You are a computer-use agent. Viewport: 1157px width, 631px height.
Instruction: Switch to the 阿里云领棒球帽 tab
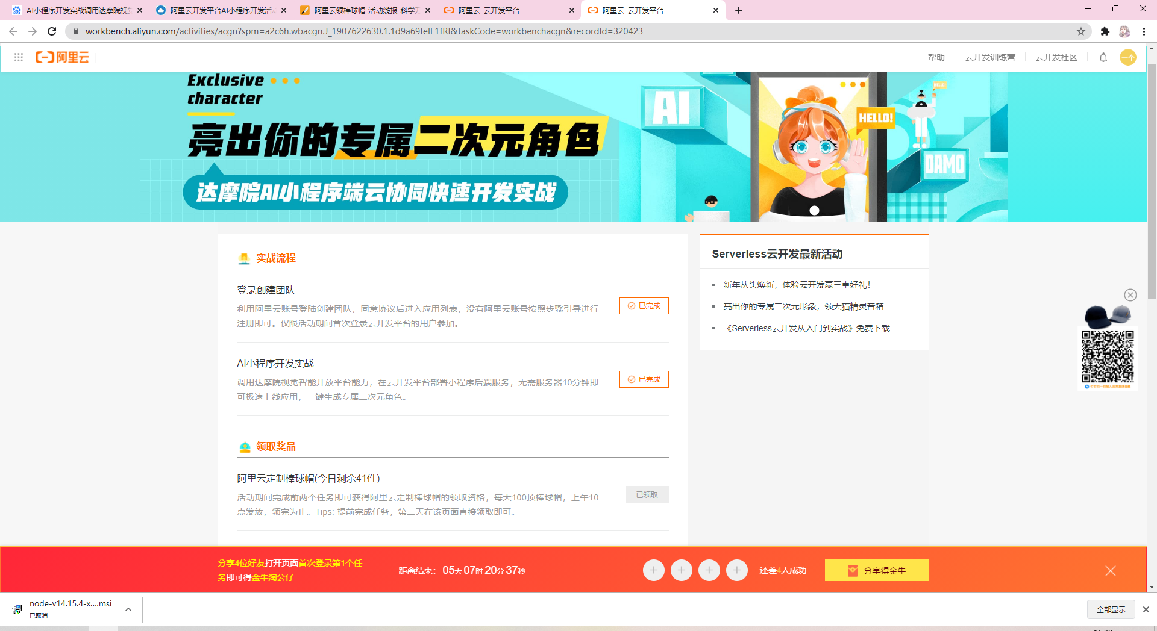(365, 10)
